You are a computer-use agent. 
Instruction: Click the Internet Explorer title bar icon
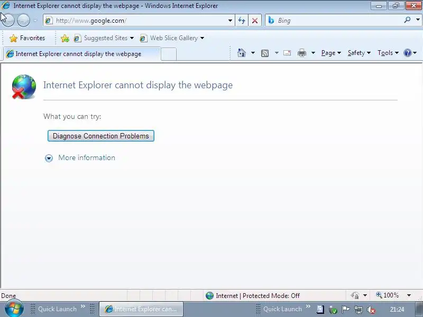coord(6,5)
